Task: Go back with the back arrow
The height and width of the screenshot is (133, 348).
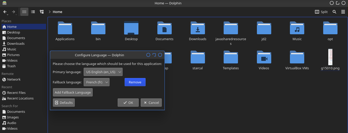Action: click(x=5, y=12)
